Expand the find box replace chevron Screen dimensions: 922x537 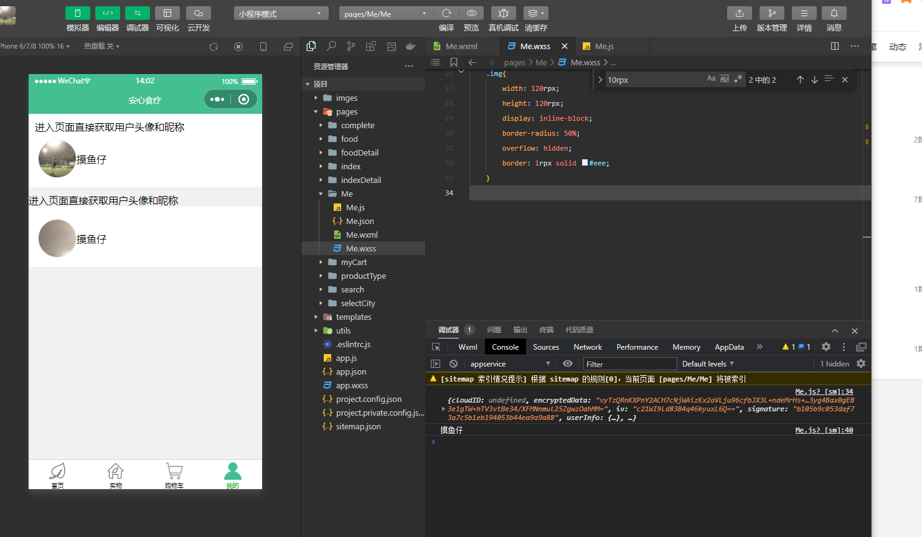(x=600, y=80)
